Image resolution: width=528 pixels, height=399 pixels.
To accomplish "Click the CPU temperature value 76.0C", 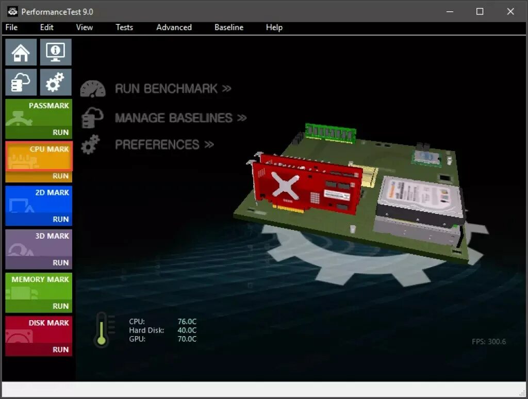I will (187, 322).
